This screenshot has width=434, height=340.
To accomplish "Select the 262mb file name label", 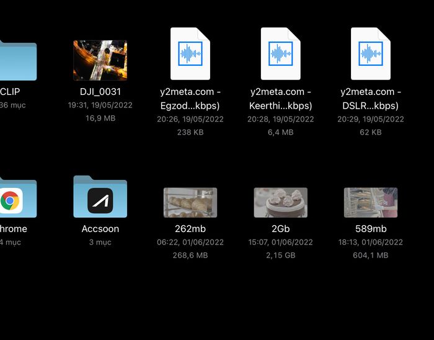I will (x=190, y=228).
